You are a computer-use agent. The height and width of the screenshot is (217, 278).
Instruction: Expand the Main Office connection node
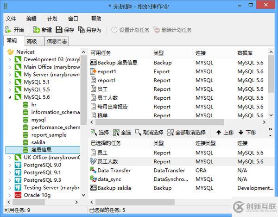10,67
